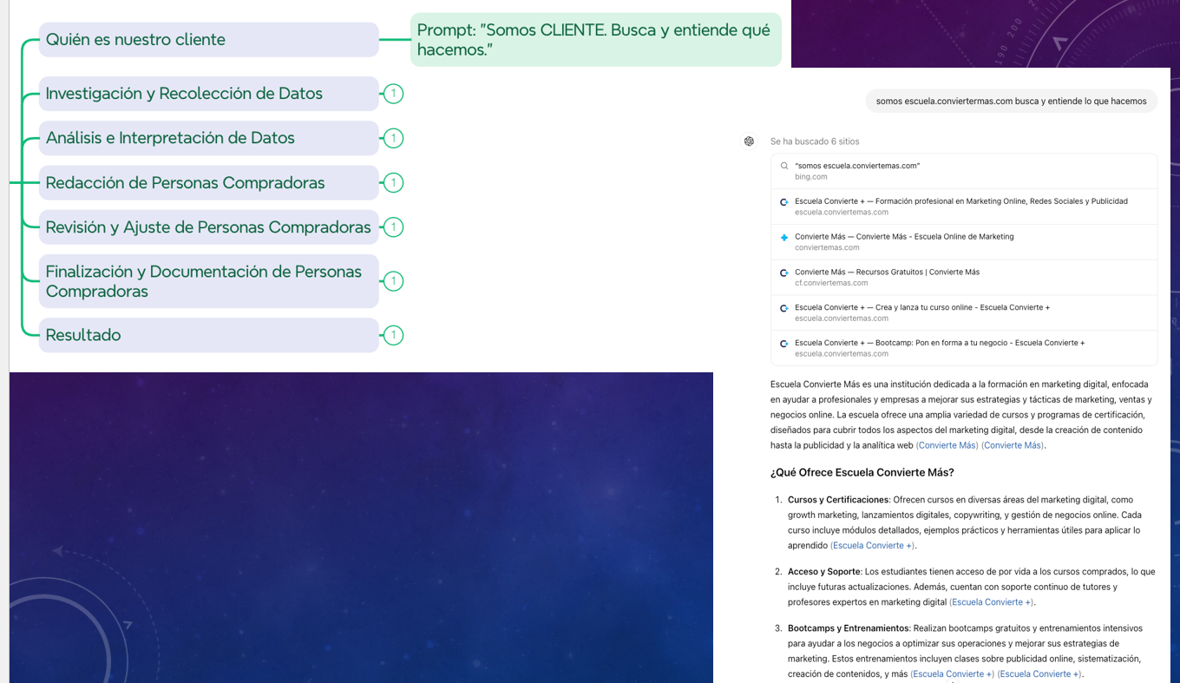Open the 'Recursos Gratuitos | Convierte Más' result
This screenshot has height=683, width=1180.
(964, 278)
